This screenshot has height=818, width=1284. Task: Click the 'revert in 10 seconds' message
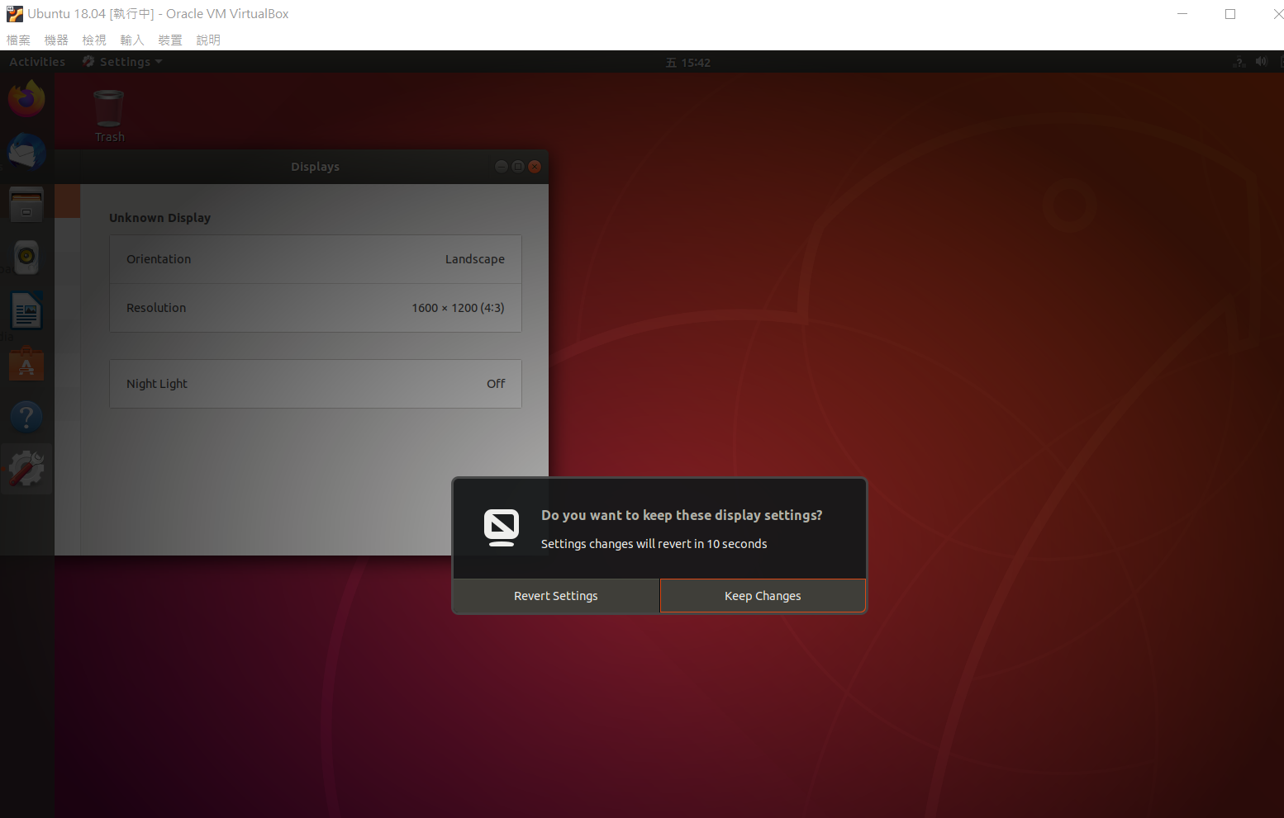tap(654, 544)
